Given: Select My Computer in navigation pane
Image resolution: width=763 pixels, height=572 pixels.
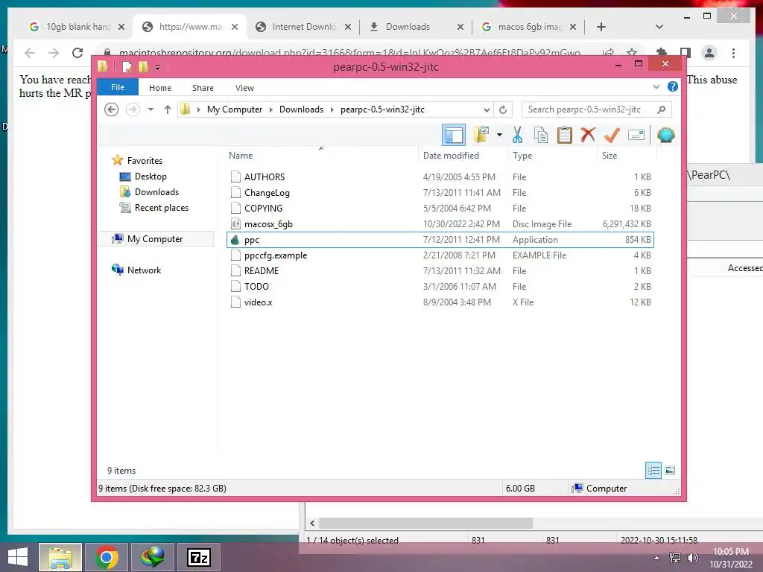Looking at the screenshot, I should [155, 239].
